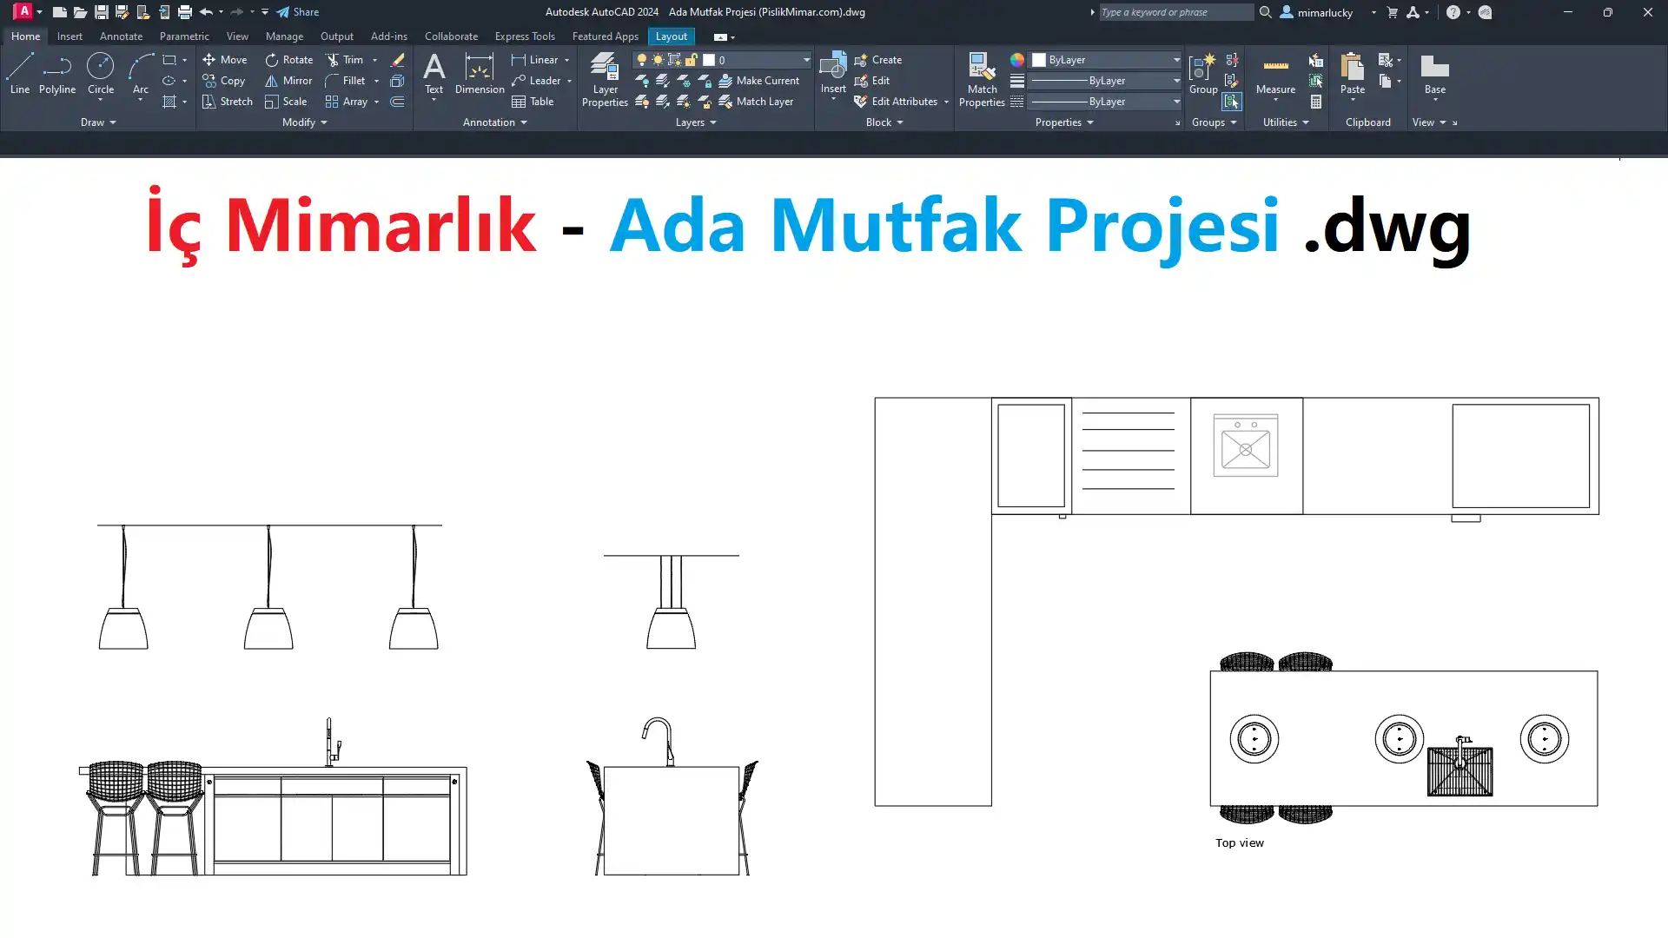1668x938 pixels.
Task: Click the Insert block icon
Action: [832, 67]
